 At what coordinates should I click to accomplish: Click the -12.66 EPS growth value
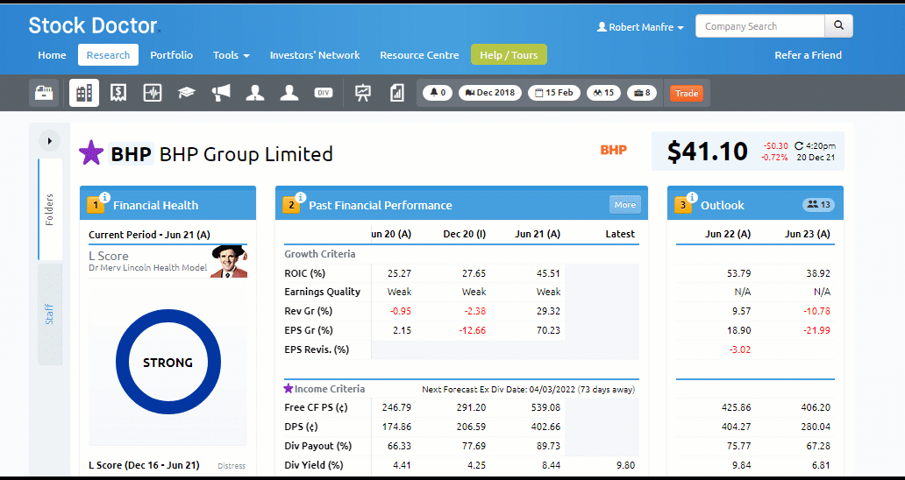click(x=472, y=330)
